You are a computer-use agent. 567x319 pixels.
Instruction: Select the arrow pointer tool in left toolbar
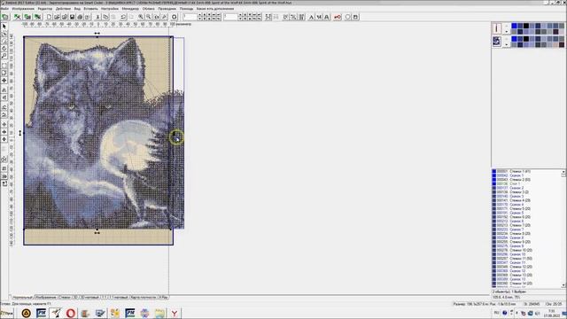pos(4,27)
